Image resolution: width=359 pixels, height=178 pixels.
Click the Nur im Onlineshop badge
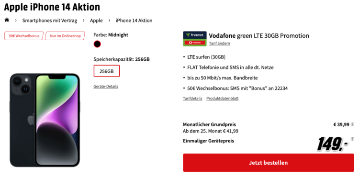tap(65, 36)
